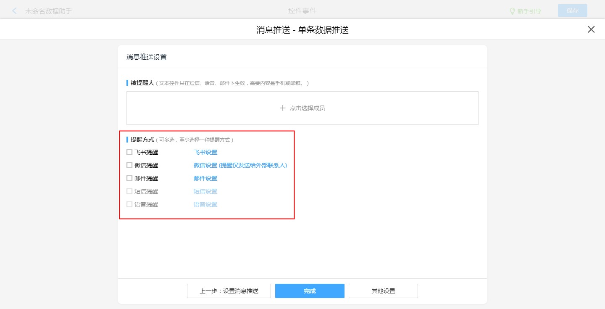Click the plus icon to select members

click(283, 108)
